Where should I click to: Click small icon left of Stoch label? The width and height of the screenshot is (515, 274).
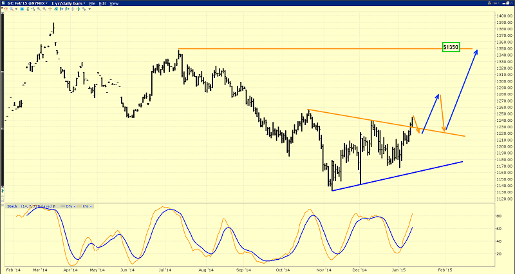pos(3,205)
